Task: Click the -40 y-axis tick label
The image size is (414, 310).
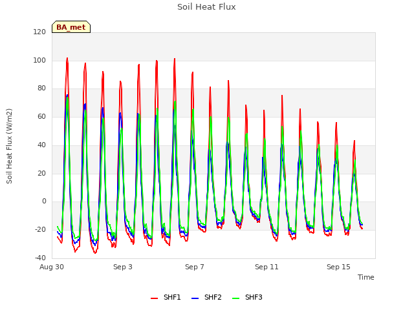Action: (x=40, y=258)
